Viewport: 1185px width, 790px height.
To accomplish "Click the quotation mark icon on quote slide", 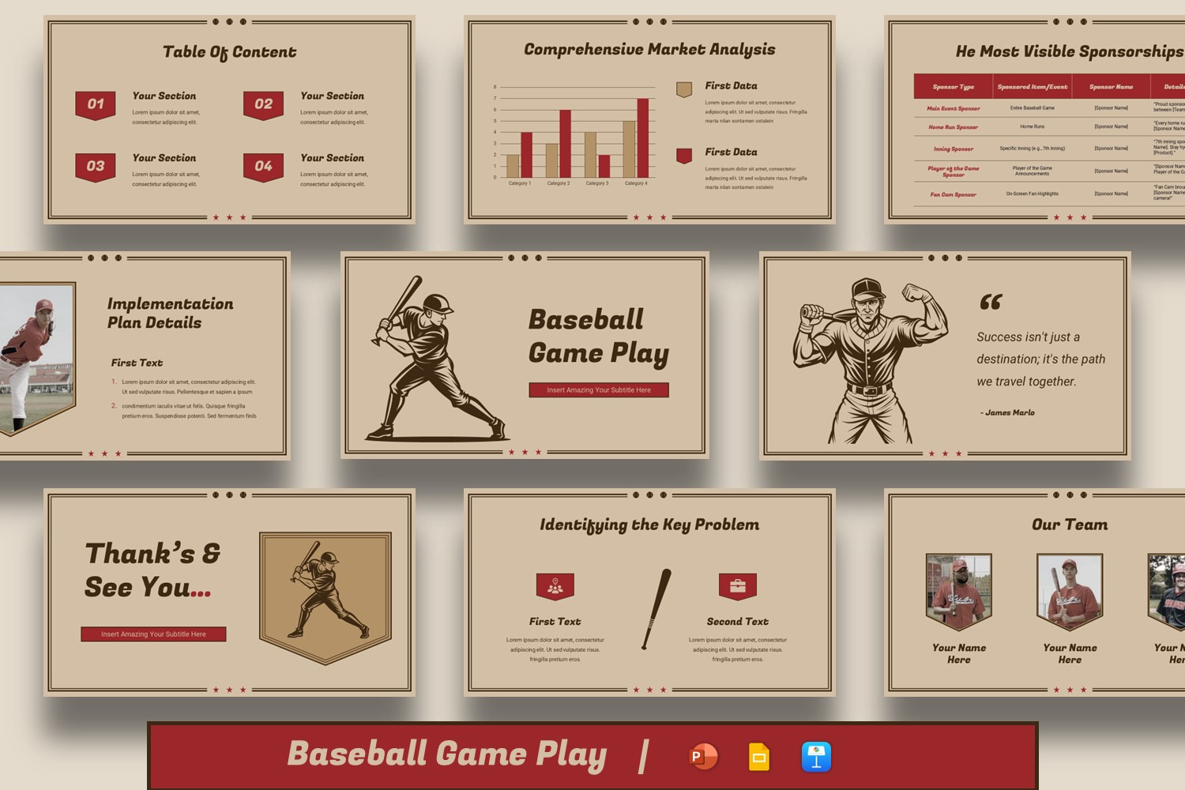I will [991, 302].
